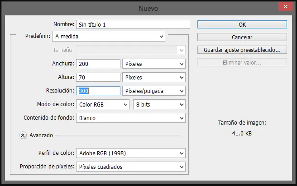Screen dimensions: 297x186
Task: Open the bit depth dropdown
Action: [159, 104]
